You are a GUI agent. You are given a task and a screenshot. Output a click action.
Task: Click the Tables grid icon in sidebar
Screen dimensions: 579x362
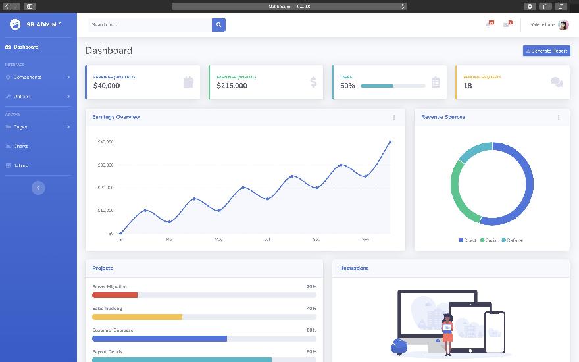[8, 165]
